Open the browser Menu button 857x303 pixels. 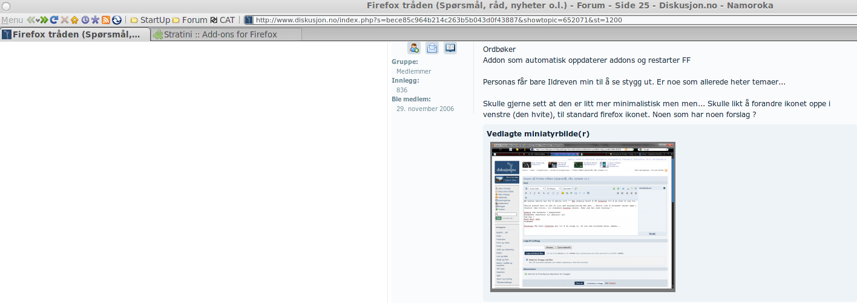click(12, 20)
